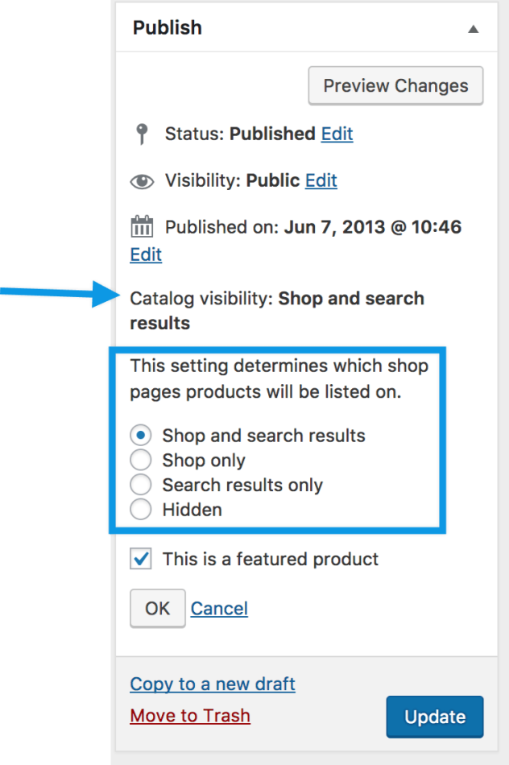Click the Catalog visibility label text
Viewport: 509px width, 765px height.
coord(201,299)
